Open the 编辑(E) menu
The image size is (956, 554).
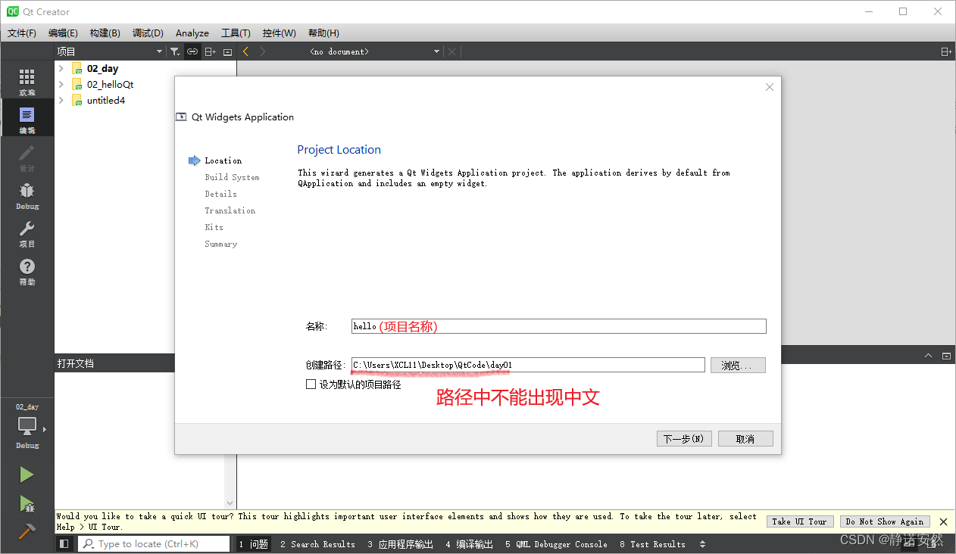pyautogui.click(x=63, y=33)
